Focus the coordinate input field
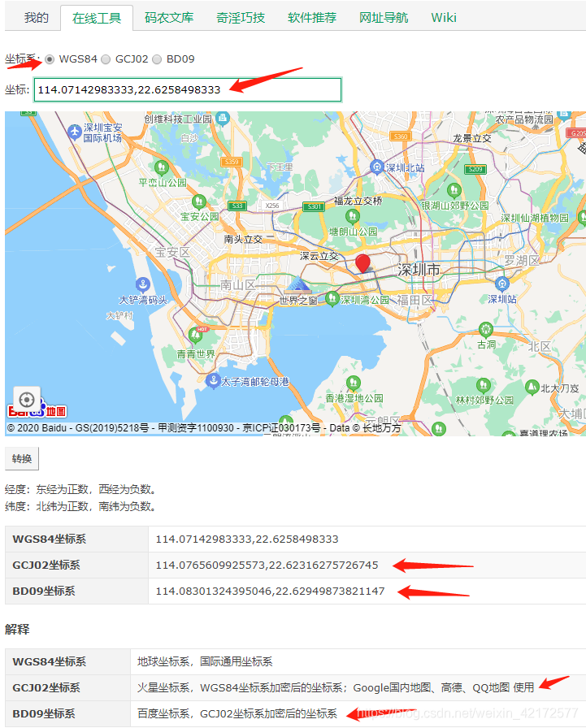Image resolution: width=586 pixels, height=728 pixels. [x=188, y=89]
